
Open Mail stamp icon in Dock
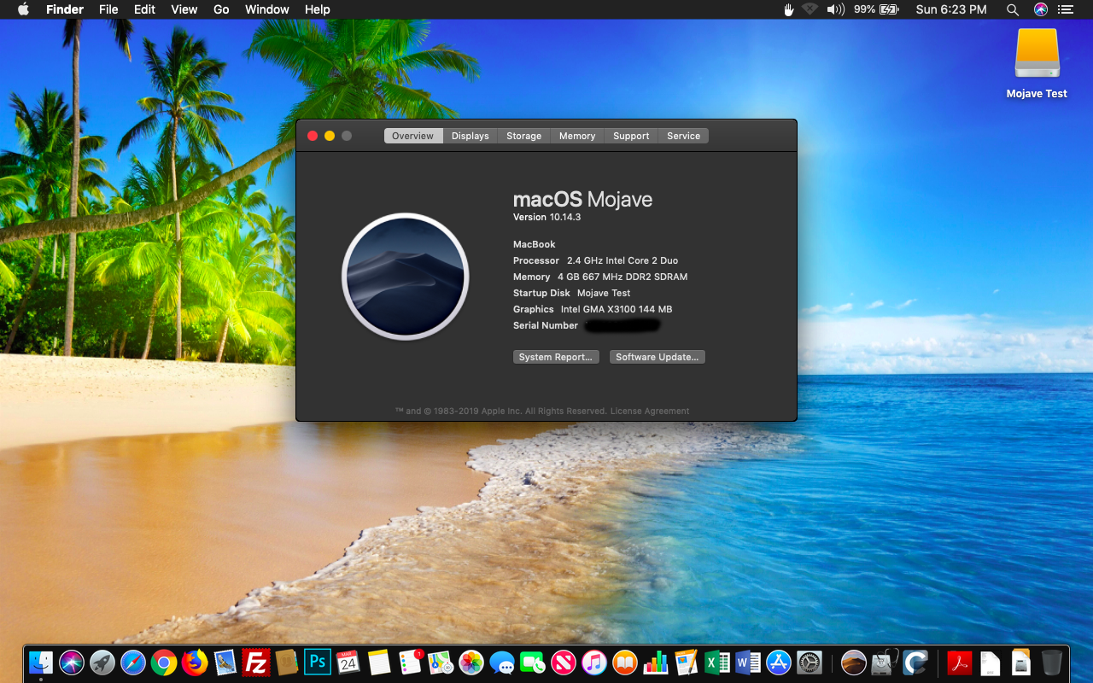point(225,663)
